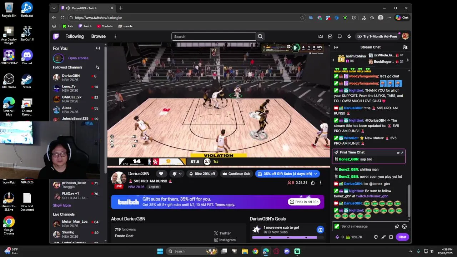Open browser tab search dropdown

click(54, 8)
